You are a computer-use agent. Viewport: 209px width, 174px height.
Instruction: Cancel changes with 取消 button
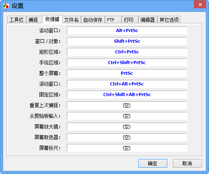pos(187,163)
